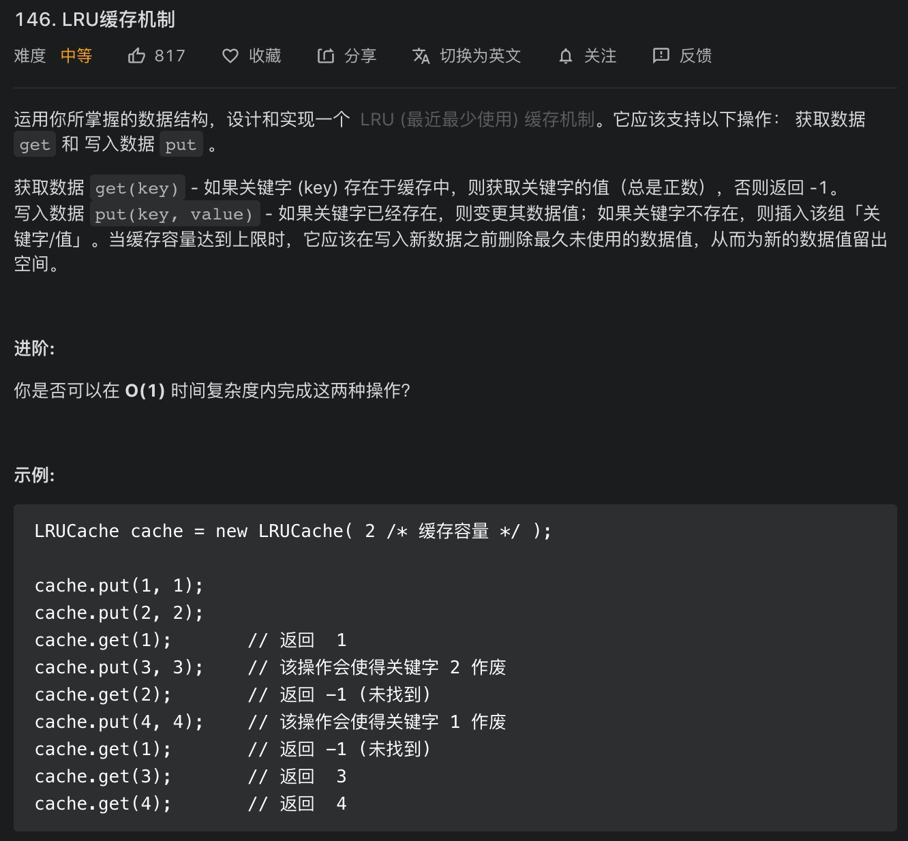Click the heart icon next to 收藏
Screen dimensions: 908x841
[x=230, y=56]
